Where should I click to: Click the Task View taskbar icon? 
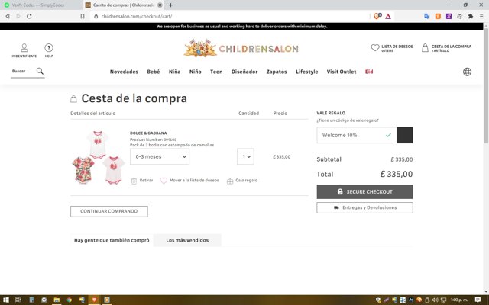[x=18, y=300]
